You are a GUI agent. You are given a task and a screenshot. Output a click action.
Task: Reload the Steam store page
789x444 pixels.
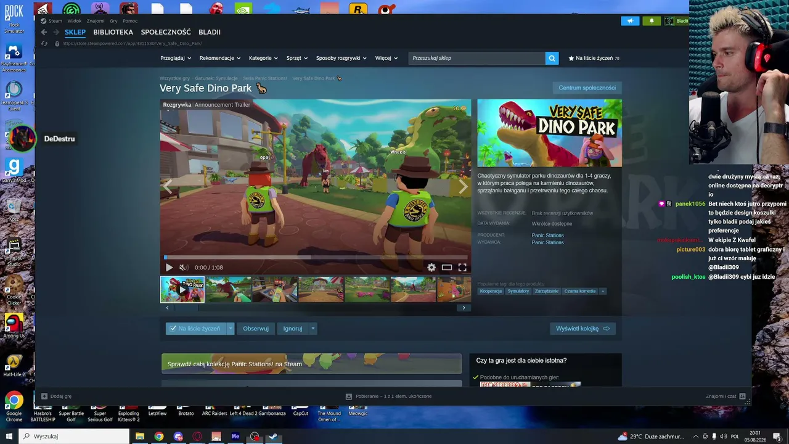(44, 44)
